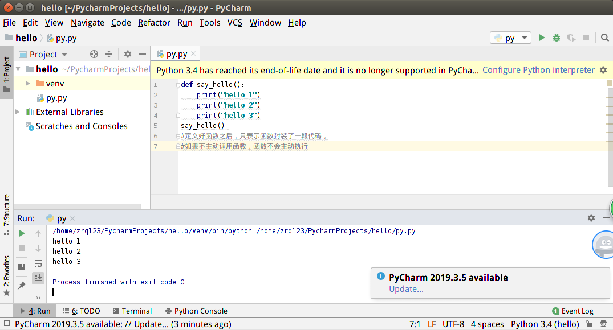The width and height of the screenshot is (613, 330).
Task: Expand External Libraries node
Action: pos(18,112)
